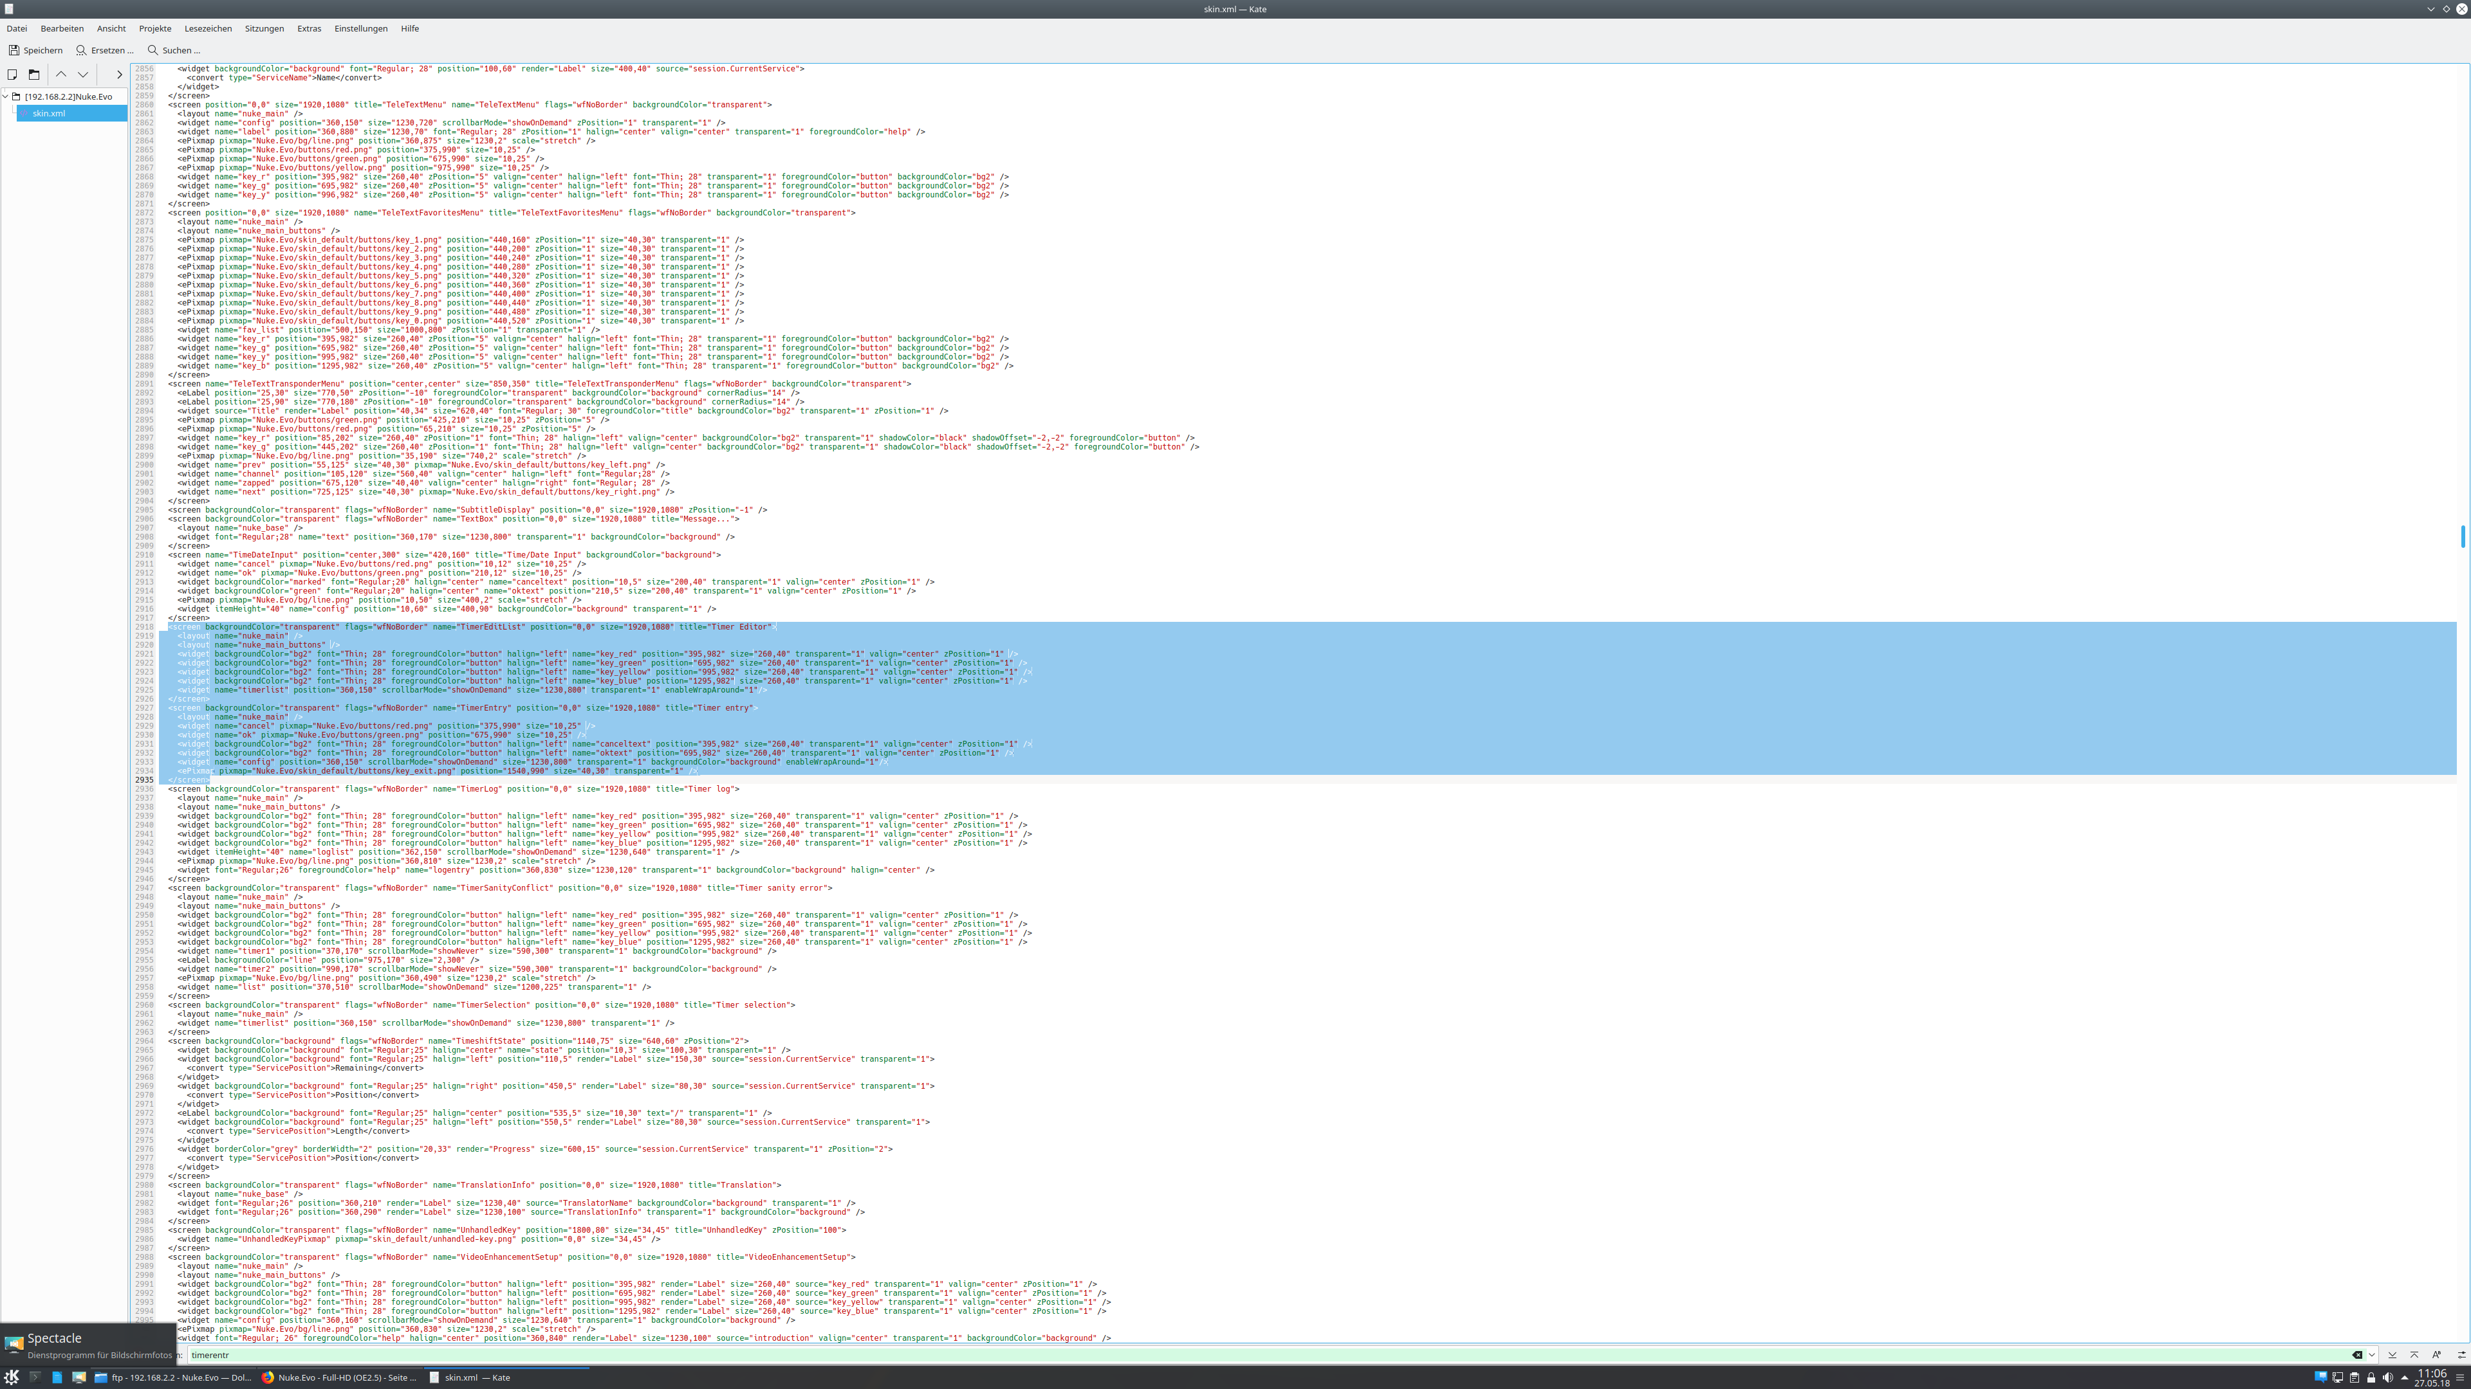Go to next document with down arrow

84,74
